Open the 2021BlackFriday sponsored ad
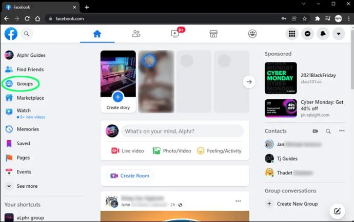Viewport: 354px width, 222px height. (x=304, y=78)
